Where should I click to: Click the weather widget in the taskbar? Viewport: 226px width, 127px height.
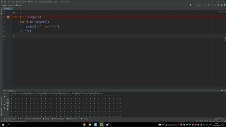pos(168,125)
